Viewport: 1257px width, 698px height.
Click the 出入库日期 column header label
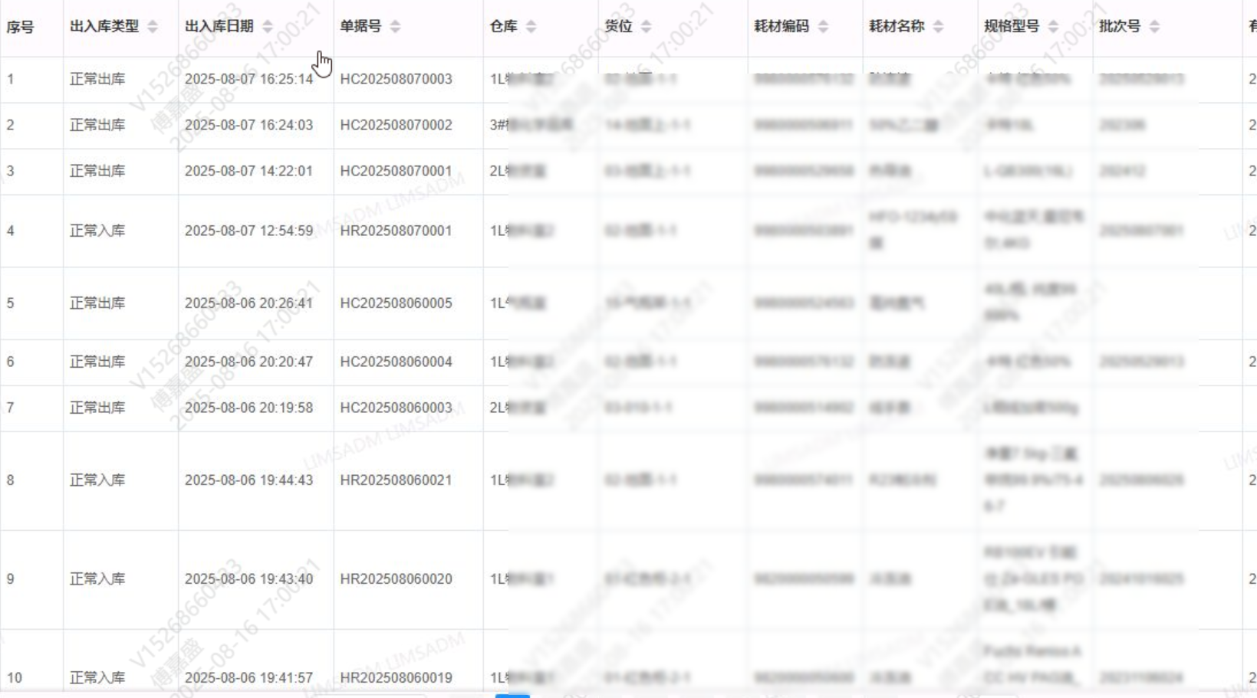click(x=219, y=26)
